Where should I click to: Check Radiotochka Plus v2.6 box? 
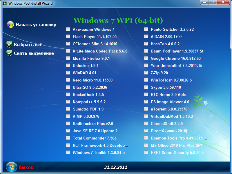click(x=68, y=124)
